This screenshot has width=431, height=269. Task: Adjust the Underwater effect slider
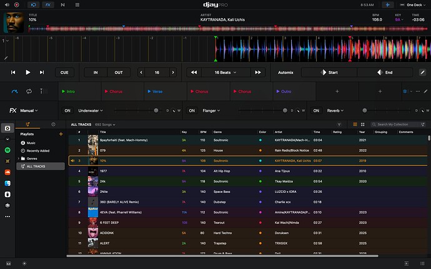tap(137, 110)
